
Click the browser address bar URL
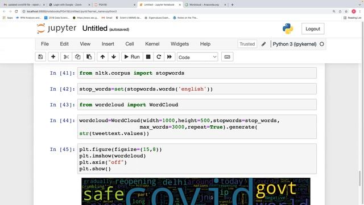tap(72, 11)
